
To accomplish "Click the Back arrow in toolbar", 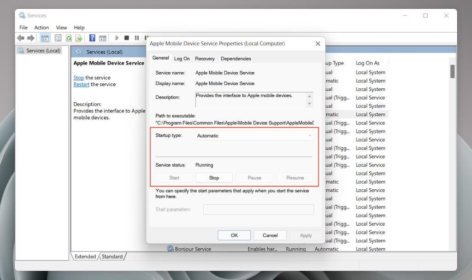I will coord(20,38).
